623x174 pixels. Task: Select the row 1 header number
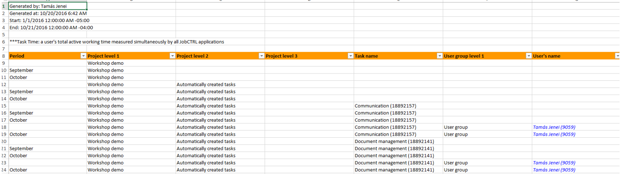coord(3,6)
